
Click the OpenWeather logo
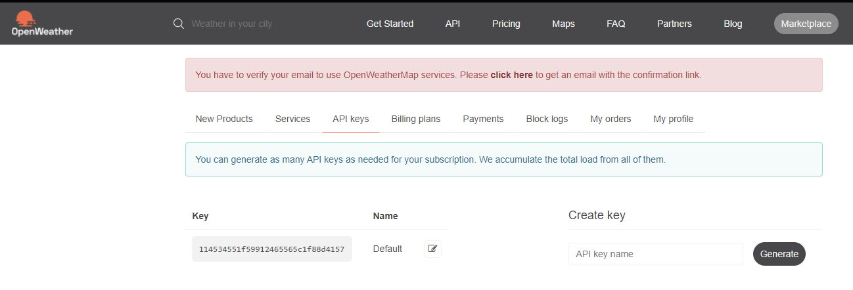[42, 24]
